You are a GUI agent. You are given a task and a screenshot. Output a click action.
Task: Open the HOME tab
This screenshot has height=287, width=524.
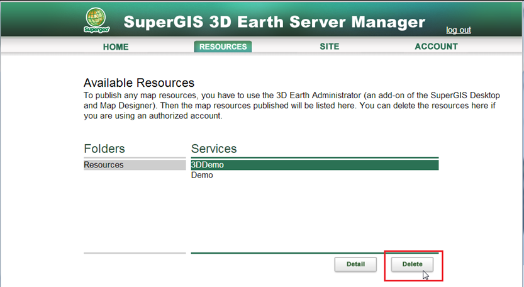(116, 47)
